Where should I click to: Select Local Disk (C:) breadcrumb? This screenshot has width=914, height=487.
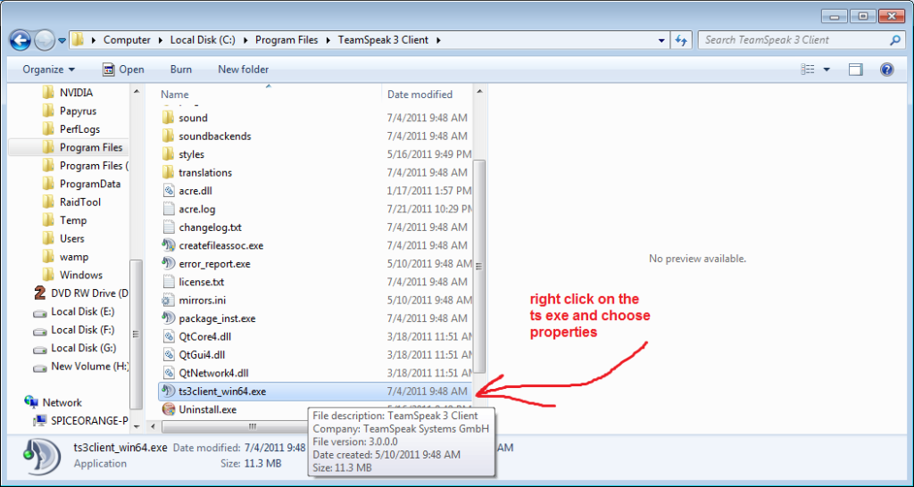pyautogui.click(x=203, y=40)
